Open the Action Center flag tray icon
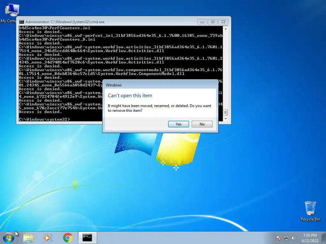 (278, 238)
